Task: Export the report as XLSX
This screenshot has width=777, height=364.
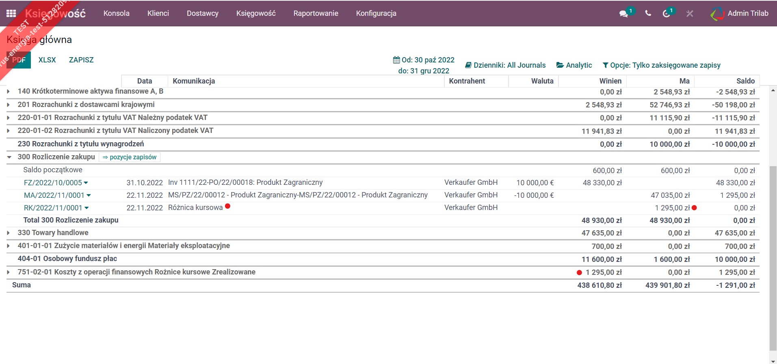Action: [47, 60]
